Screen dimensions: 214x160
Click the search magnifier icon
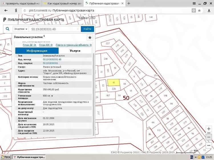(x=8, y=29)
